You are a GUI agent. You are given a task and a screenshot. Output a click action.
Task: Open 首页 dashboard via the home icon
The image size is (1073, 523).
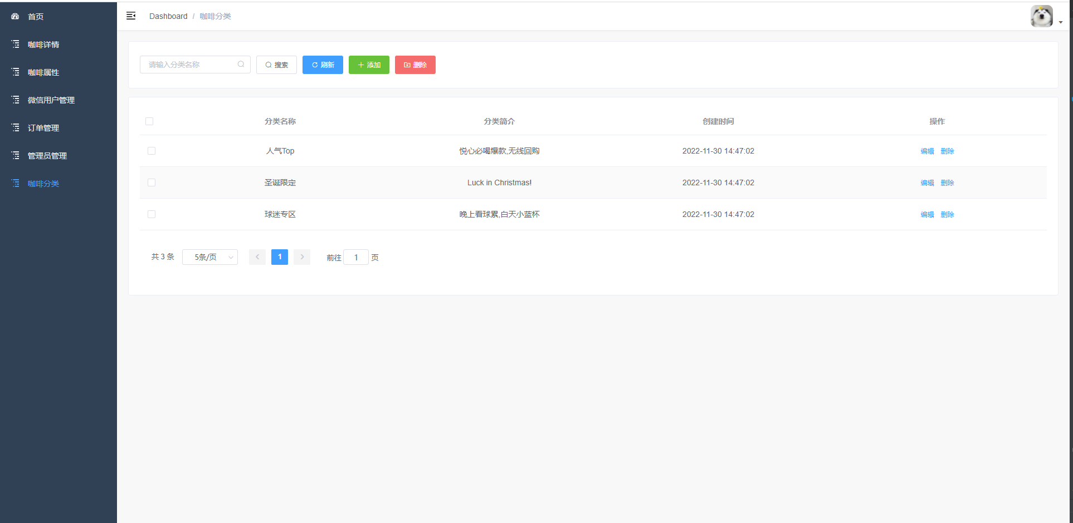point(14,16)
